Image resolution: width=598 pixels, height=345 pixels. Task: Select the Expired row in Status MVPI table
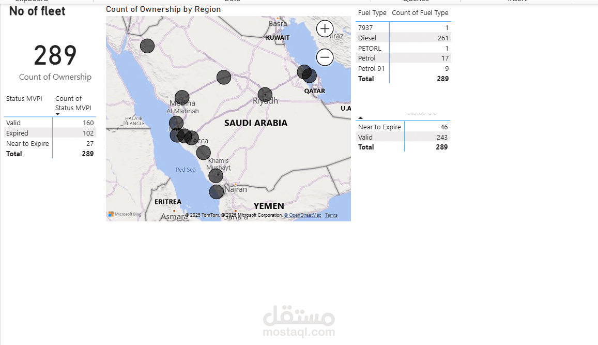[50, 133]
